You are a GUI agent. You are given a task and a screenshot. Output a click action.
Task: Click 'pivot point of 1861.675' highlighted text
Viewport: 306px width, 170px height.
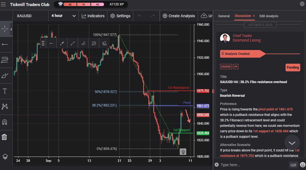click(275, 109)
